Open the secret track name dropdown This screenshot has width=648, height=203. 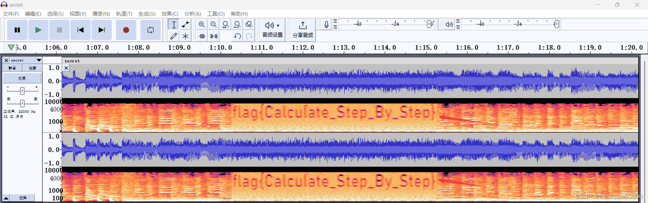click(x=26, y=60)
